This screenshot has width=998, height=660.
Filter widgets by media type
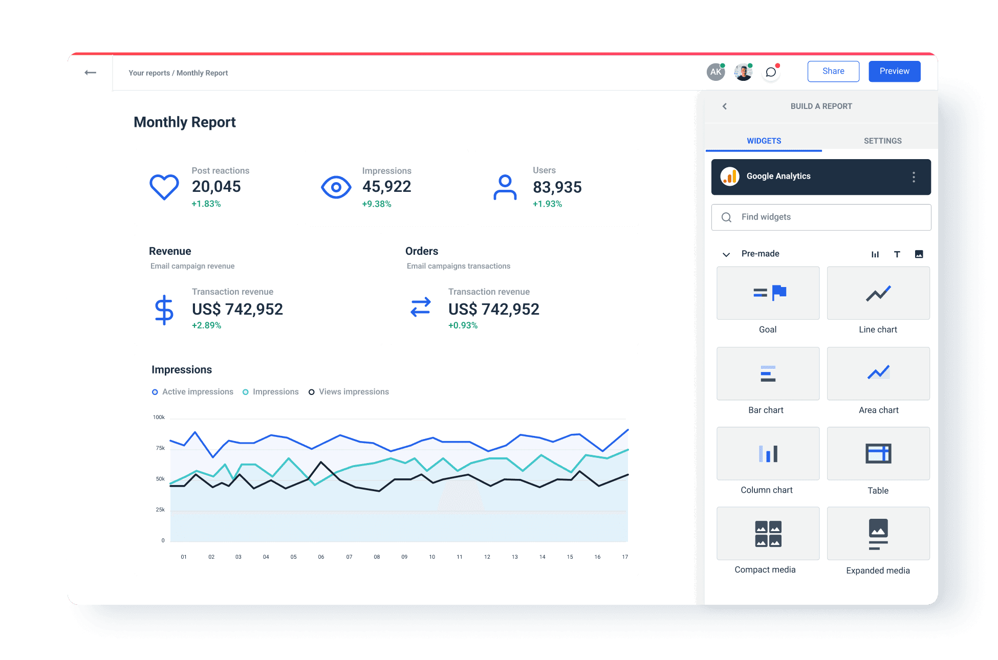click(x=919, y=254)
